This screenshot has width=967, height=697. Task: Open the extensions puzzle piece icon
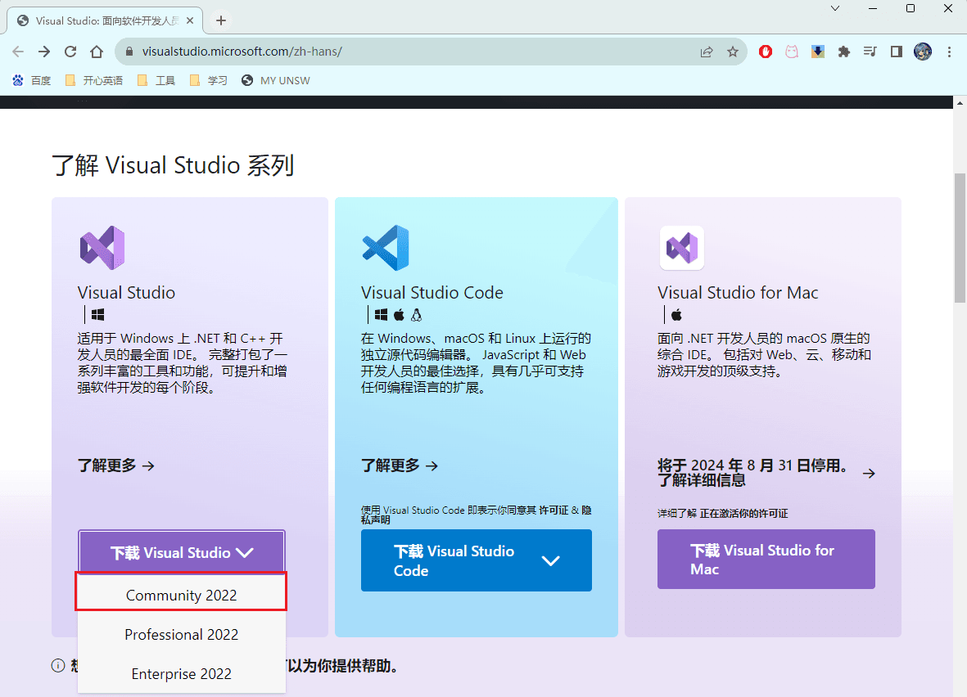point(843,52)
